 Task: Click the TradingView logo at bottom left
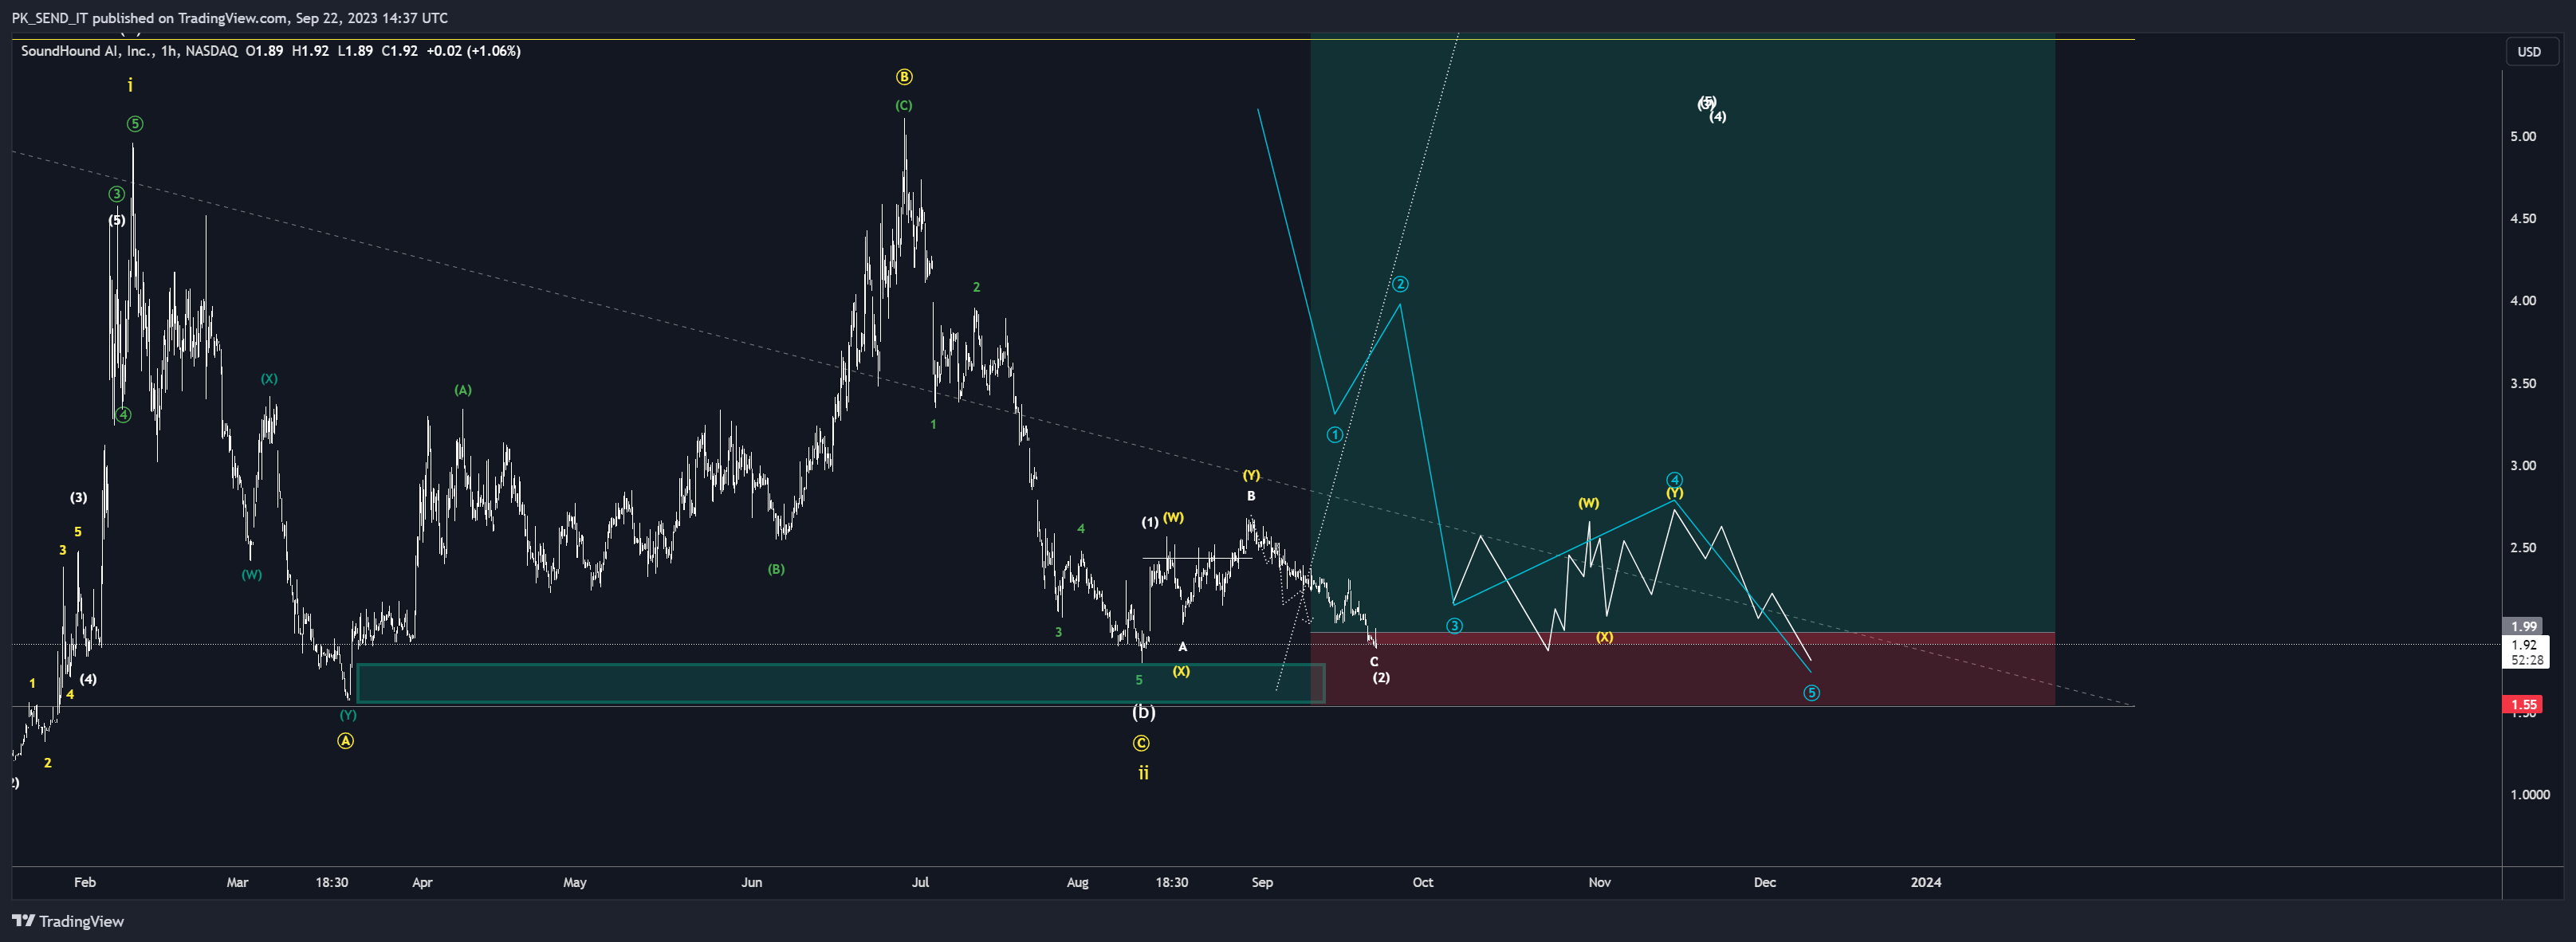tap(68, 921)
